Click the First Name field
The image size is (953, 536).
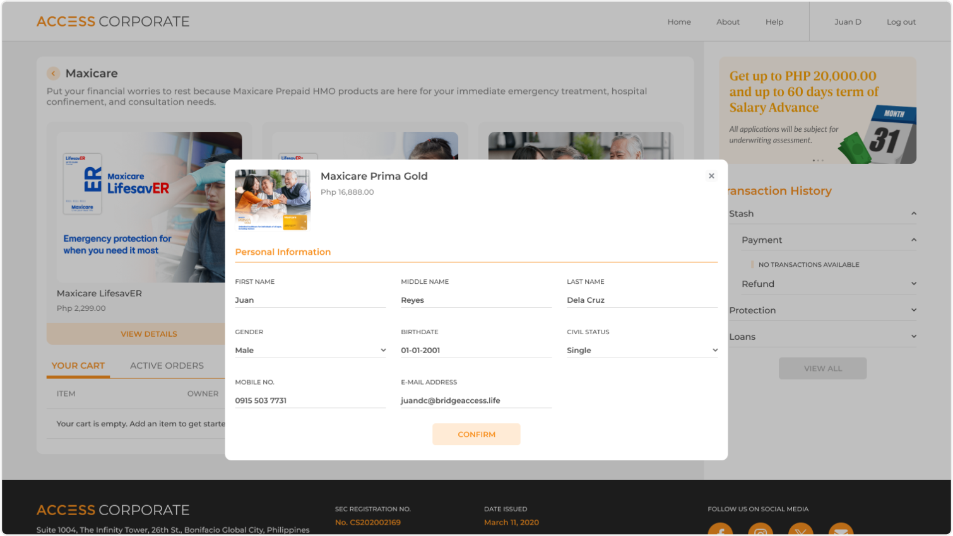(x=311, y=300)
